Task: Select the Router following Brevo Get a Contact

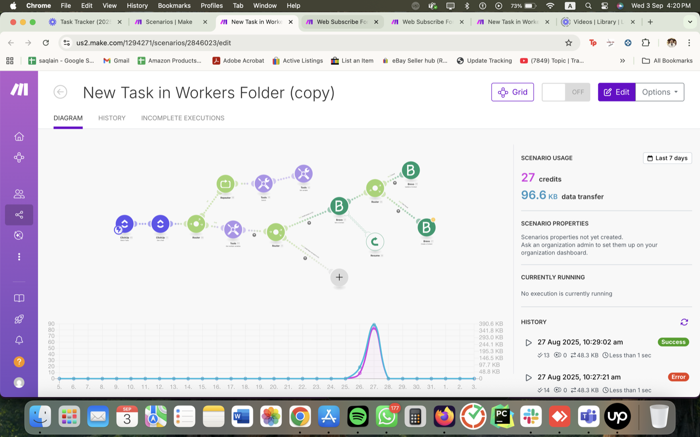Action: pyautogui.click(x=375, y=188)
